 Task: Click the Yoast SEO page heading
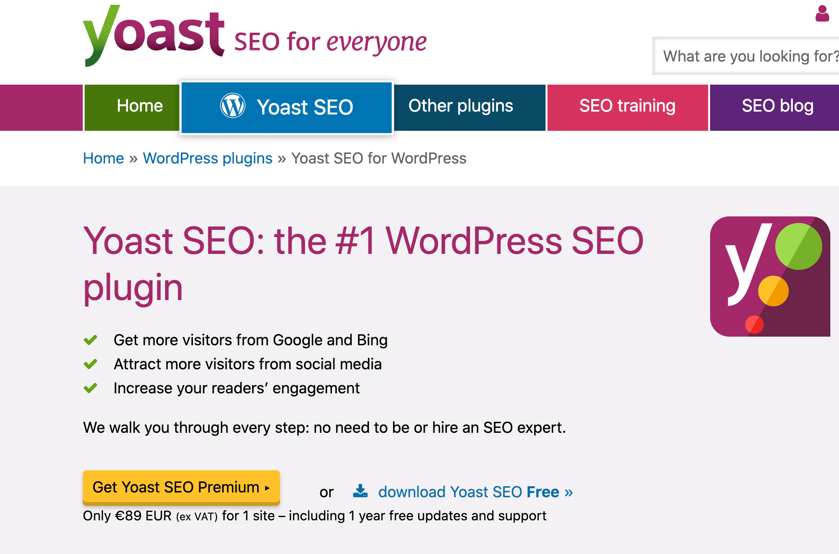363,264
